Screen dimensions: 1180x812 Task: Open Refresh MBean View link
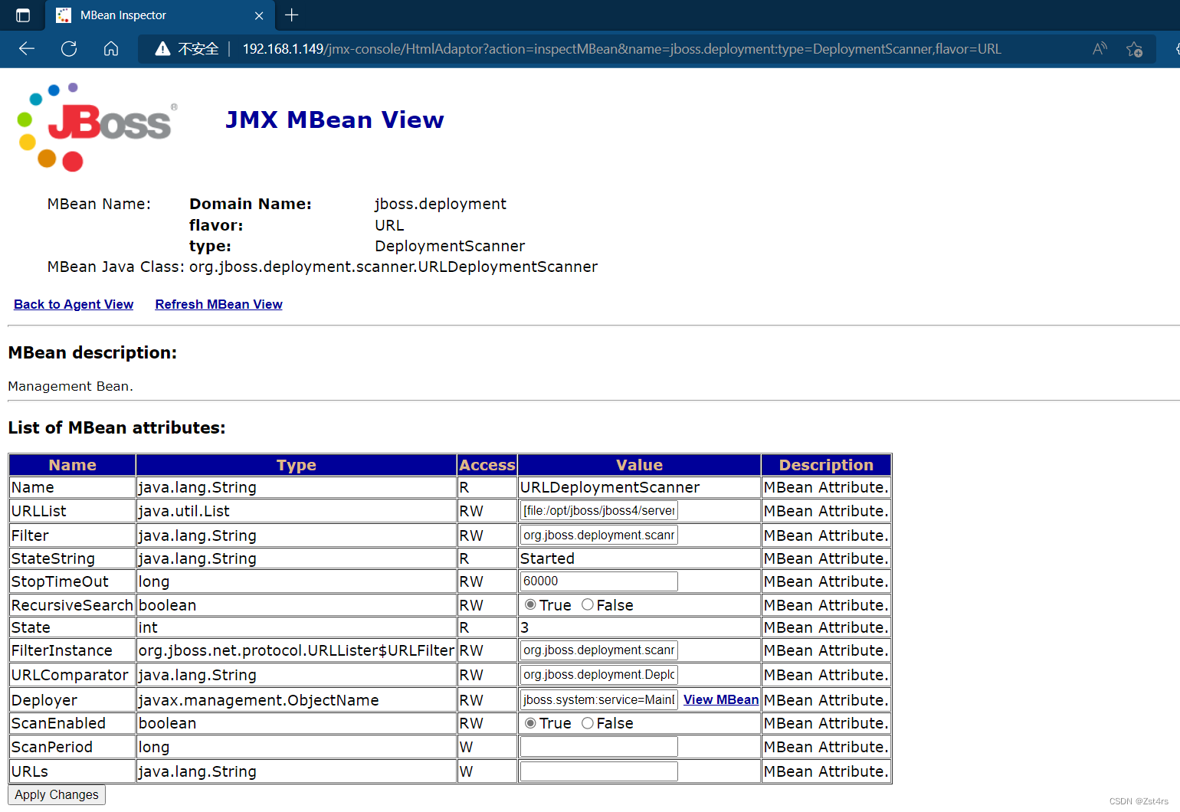click(x=218, y=304)
